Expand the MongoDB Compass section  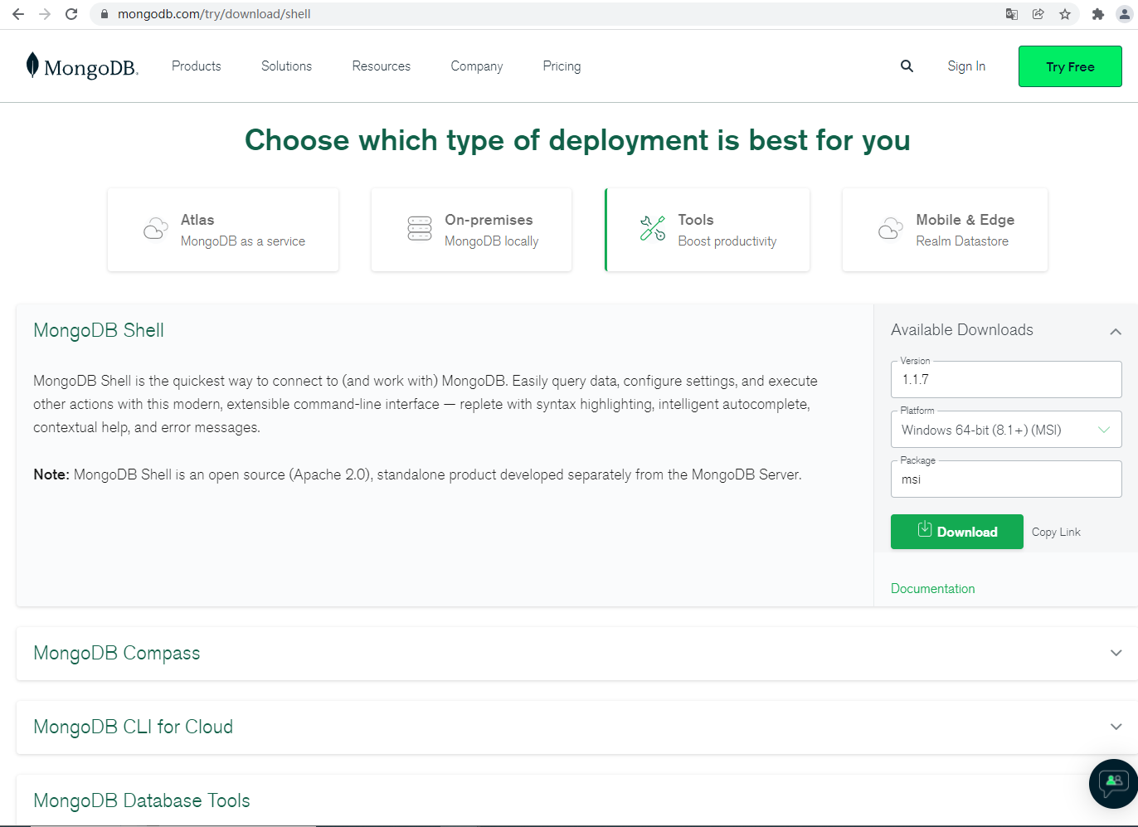tap(577, 654)
